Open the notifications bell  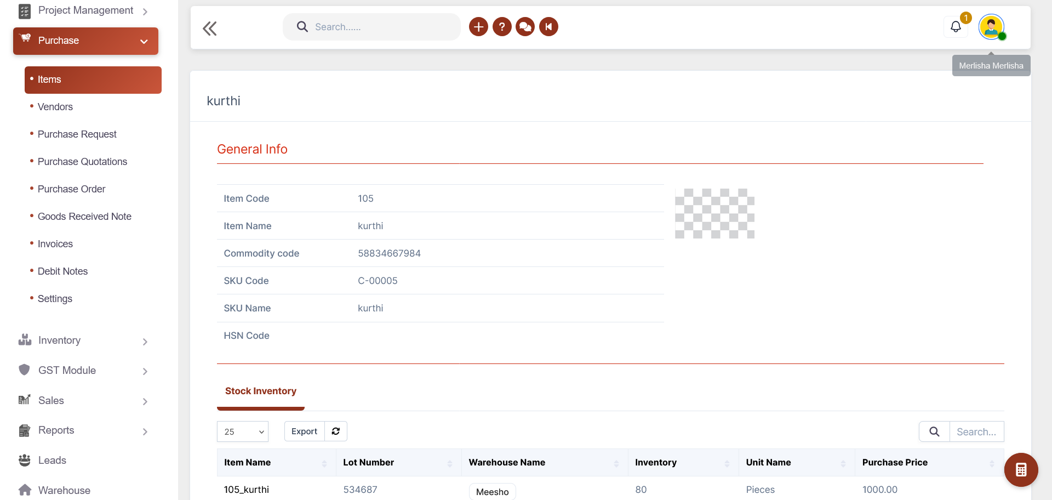(x=956, y=27)
